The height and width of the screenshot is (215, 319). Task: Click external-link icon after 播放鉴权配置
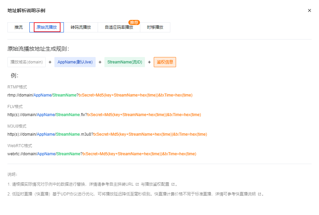click(x=173, y=184)
